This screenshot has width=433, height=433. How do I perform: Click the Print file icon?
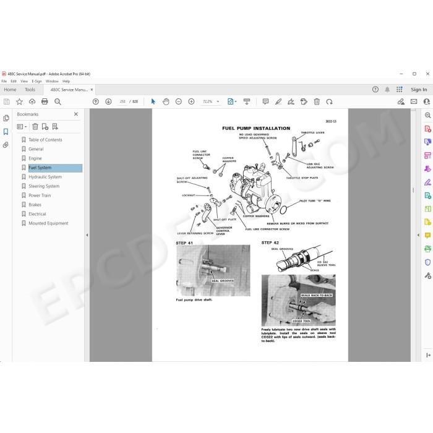(x=45, y=101)
